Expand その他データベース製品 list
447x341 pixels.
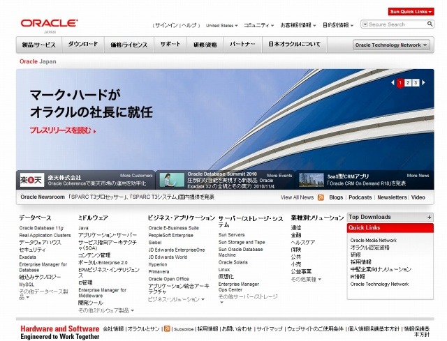point(43,294)
